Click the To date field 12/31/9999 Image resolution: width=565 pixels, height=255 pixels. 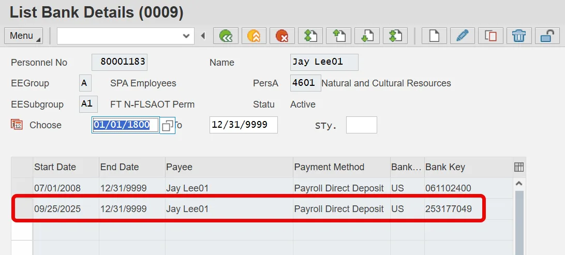click(244, 125)
